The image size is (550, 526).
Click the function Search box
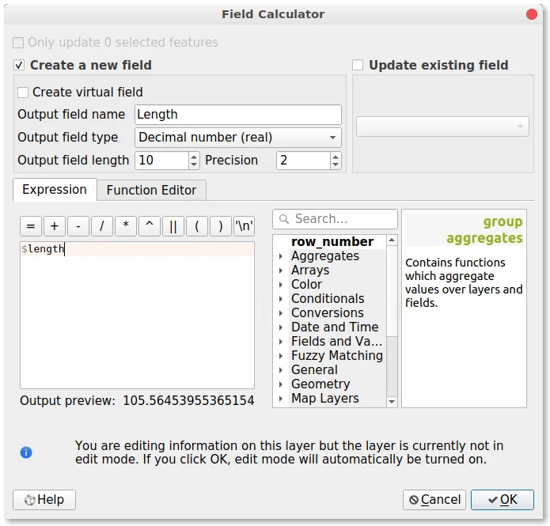pos(335,219)
